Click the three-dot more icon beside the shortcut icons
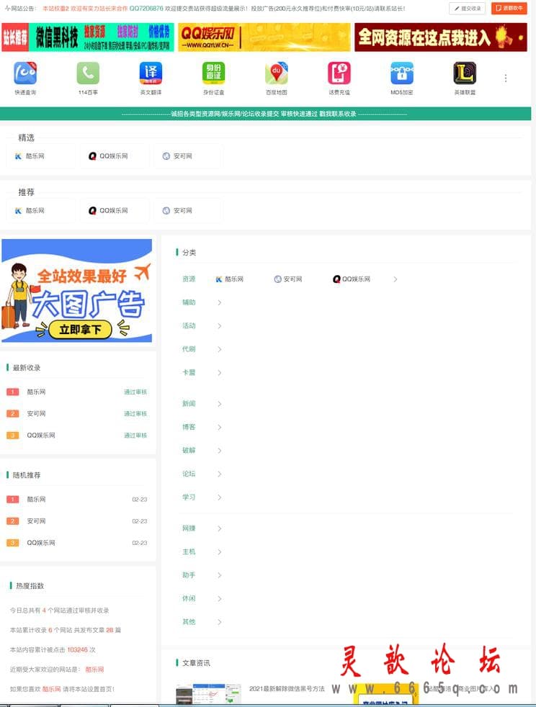 click(x=505, y=78)
